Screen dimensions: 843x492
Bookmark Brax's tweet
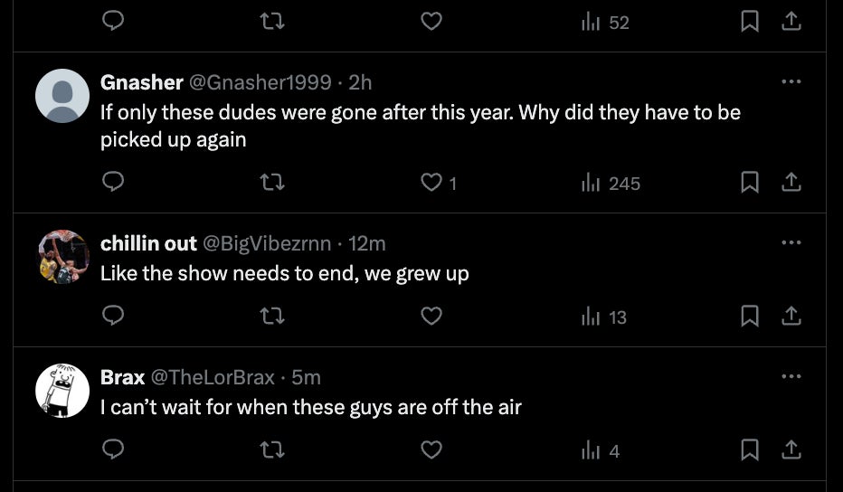[750, 449]
